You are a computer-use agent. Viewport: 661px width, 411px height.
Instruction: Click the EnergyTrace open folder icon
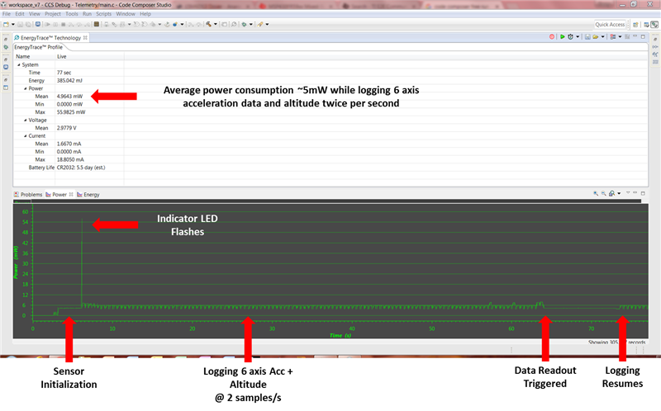595,37
